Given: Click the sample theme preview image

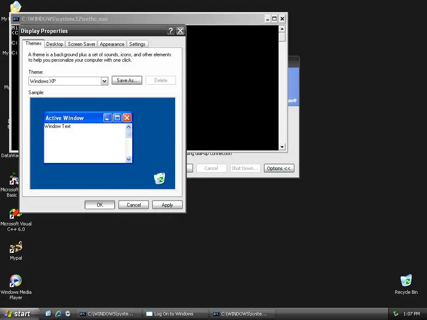Looking at the screenshot, I should click(103, 143).
